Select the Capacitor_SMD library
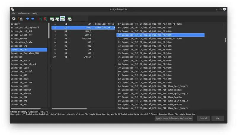The image size is (237, 136). (29, 46)
